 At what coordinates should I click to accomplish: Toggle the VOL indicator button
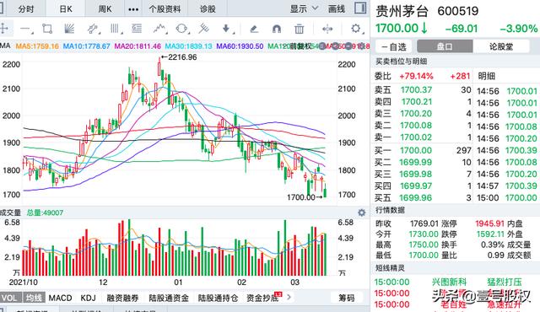9,298
